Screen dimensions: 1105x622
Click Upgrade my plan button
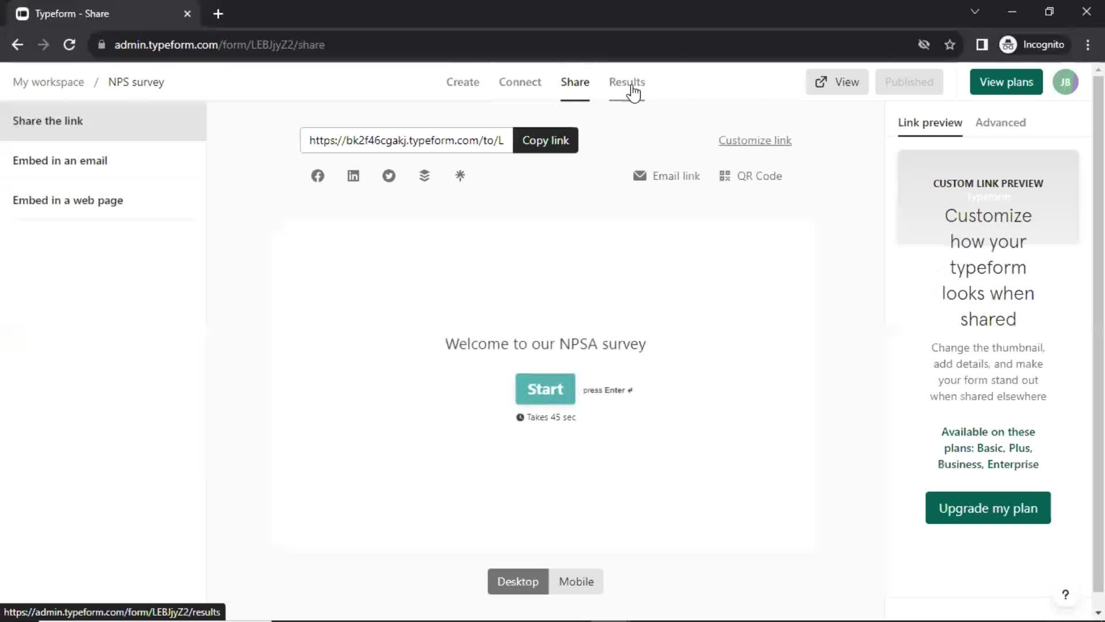tap(988, 508)
